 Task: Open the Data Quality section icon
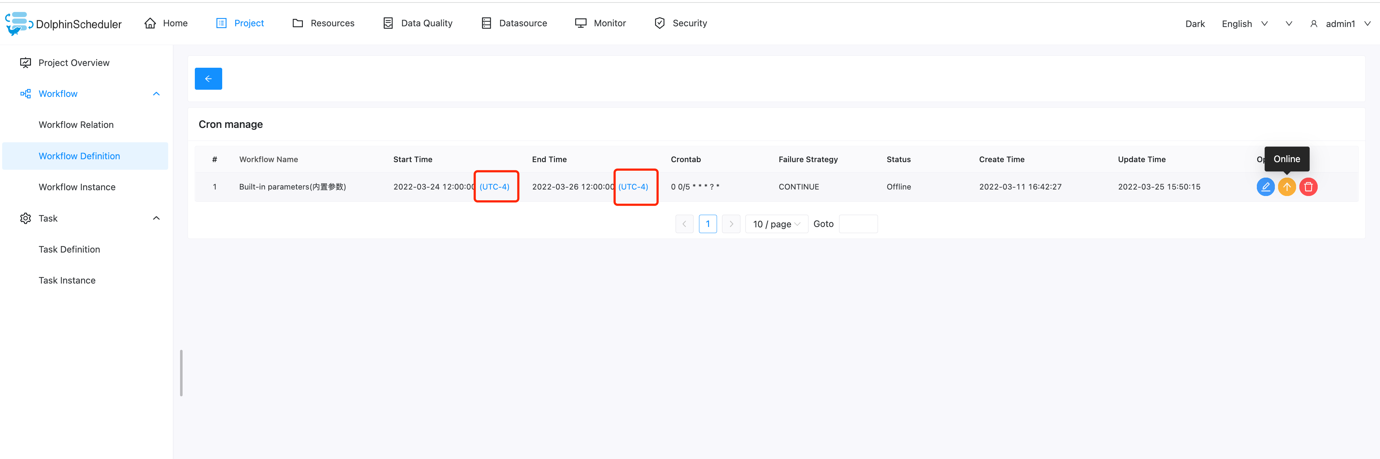point(388,23)
